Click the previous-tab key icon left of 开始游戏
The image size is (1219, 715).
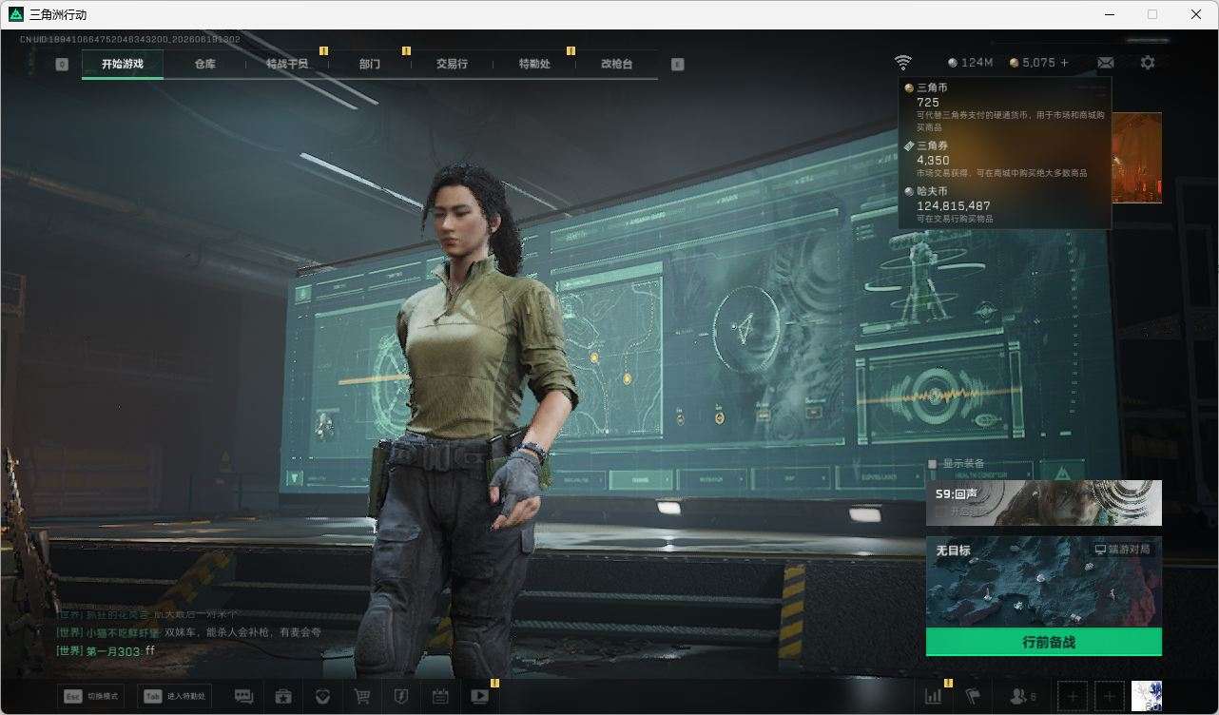pos(62,65)
